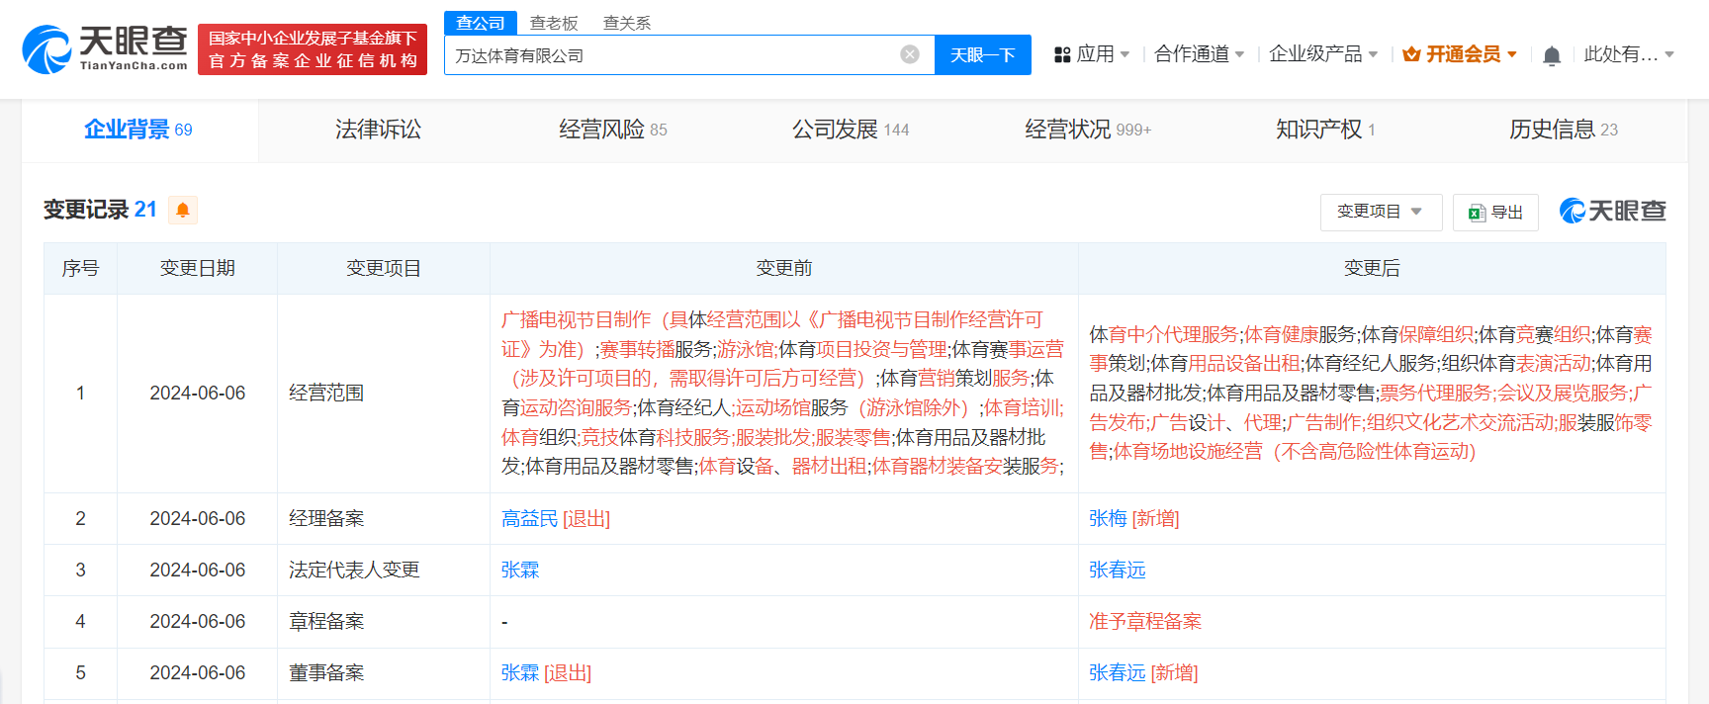Open notifications bell icon in header

(1552, 55)
